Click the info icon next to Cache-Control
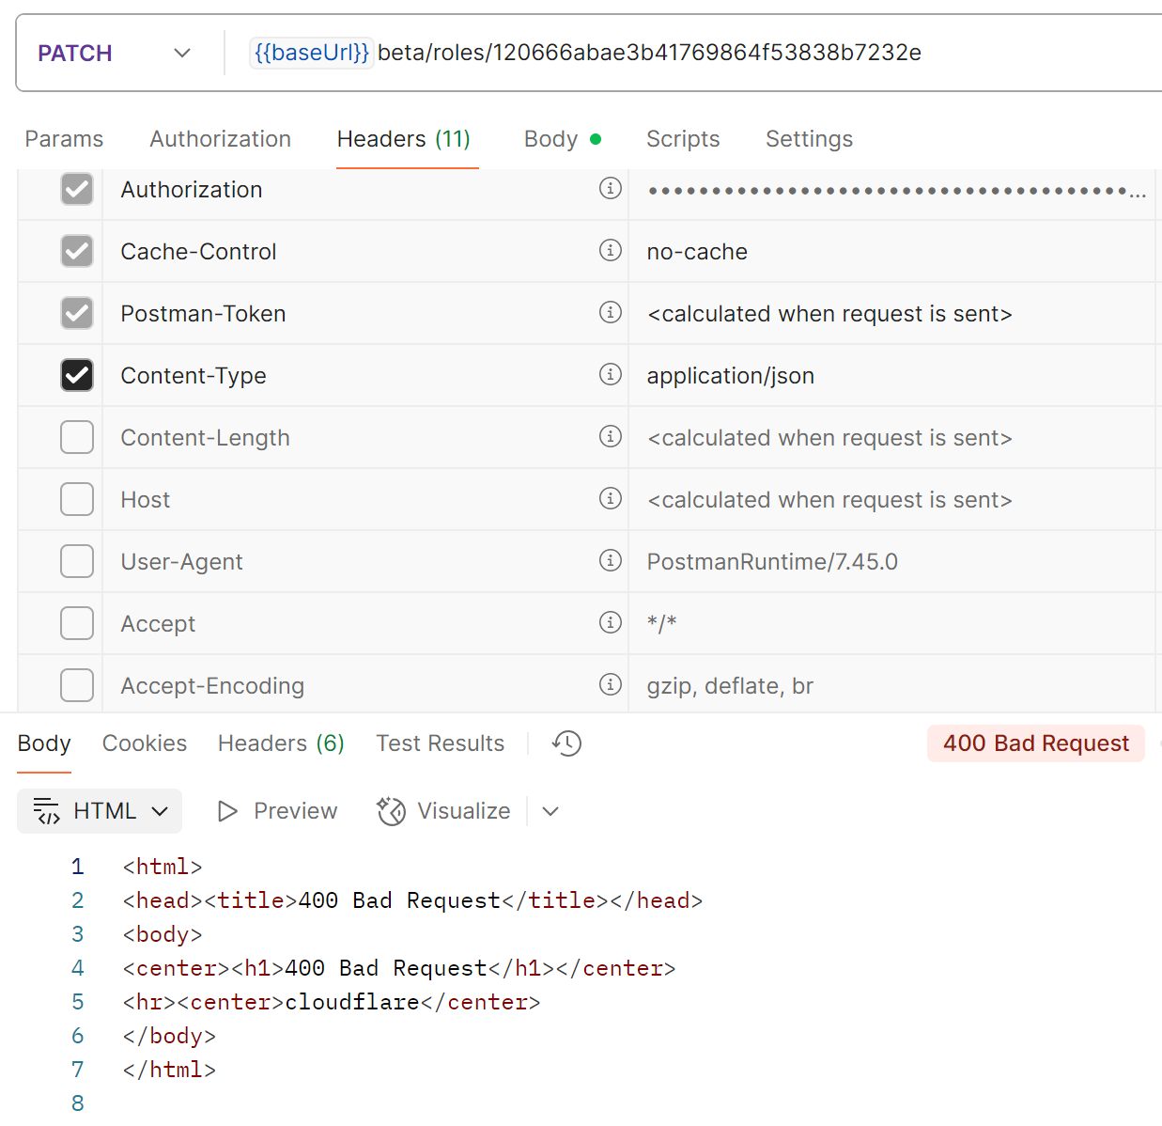The image size is (1162, 1126). 611,251
